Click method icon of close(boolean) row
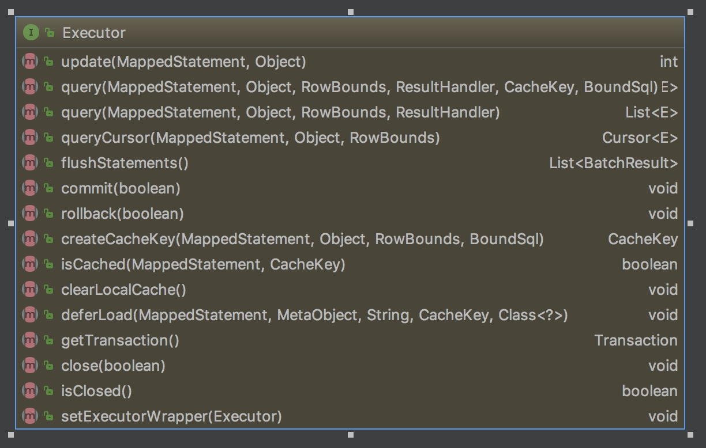Viewport: 706px width, 448px height. (30, 366)
